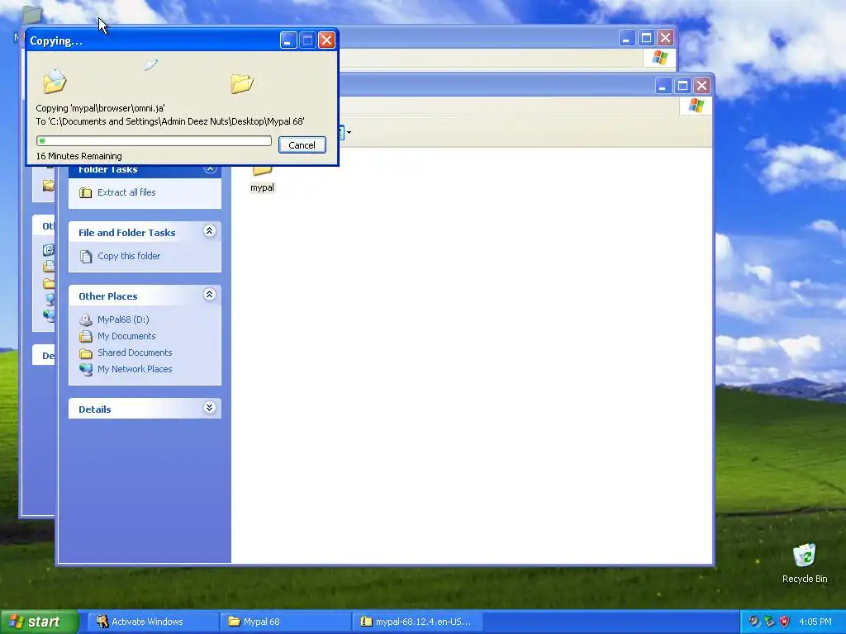Click destination folder icon in Copying dialog
The width and height of the screenshot is (846, 634).
[242, 83]
